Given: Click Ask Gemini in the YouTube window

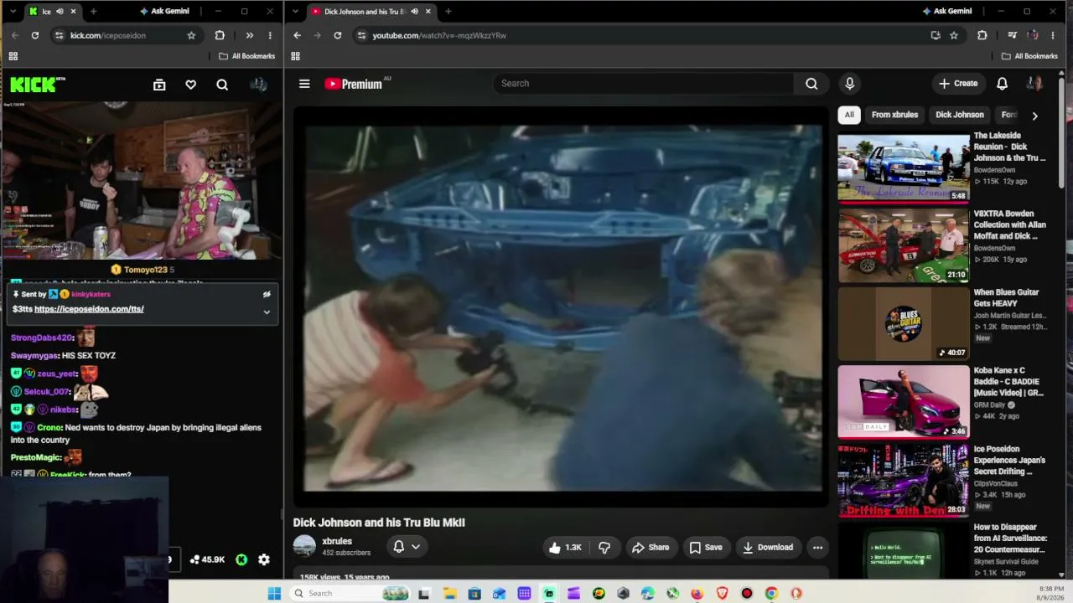Looking at the screenshot, I should click(947, 11).
